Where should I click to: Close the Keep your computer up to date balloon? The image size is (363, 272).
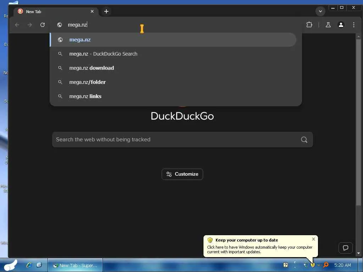(313, 239)
